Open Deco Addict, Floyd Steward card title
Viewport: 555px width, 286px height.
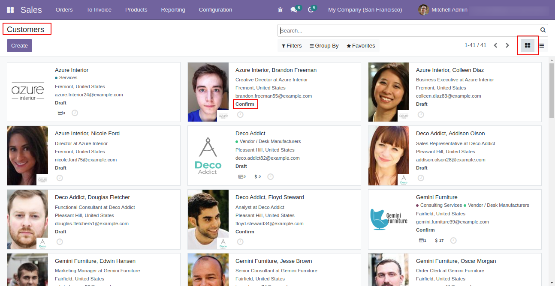click(x=270, y=197)
